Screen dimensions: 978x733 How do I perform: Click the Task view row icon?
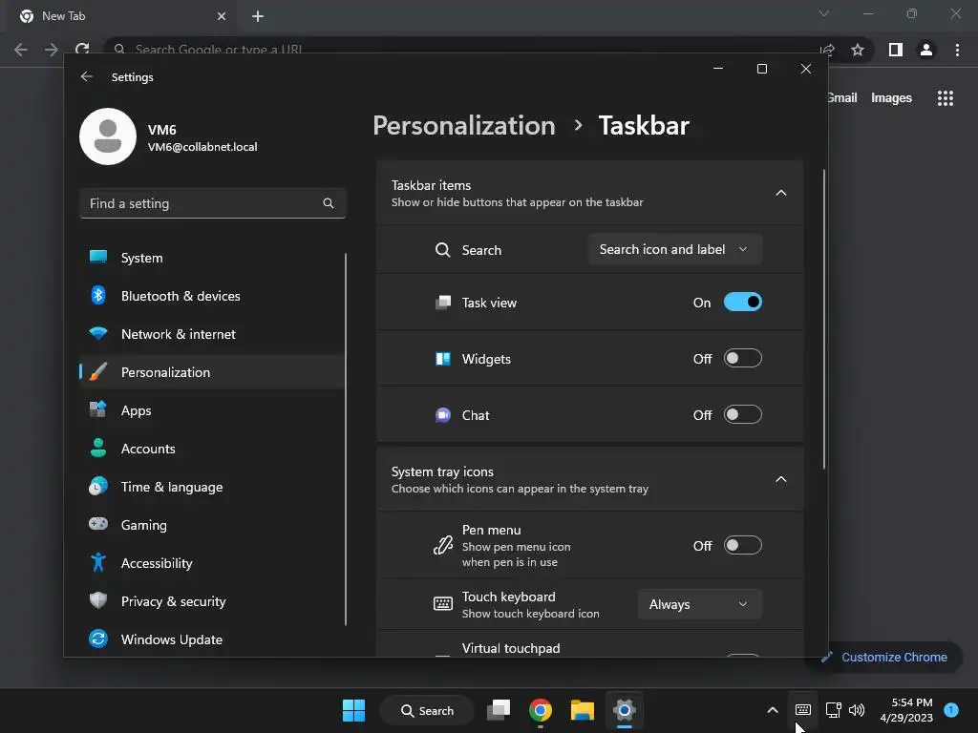(x=443, y=303)
